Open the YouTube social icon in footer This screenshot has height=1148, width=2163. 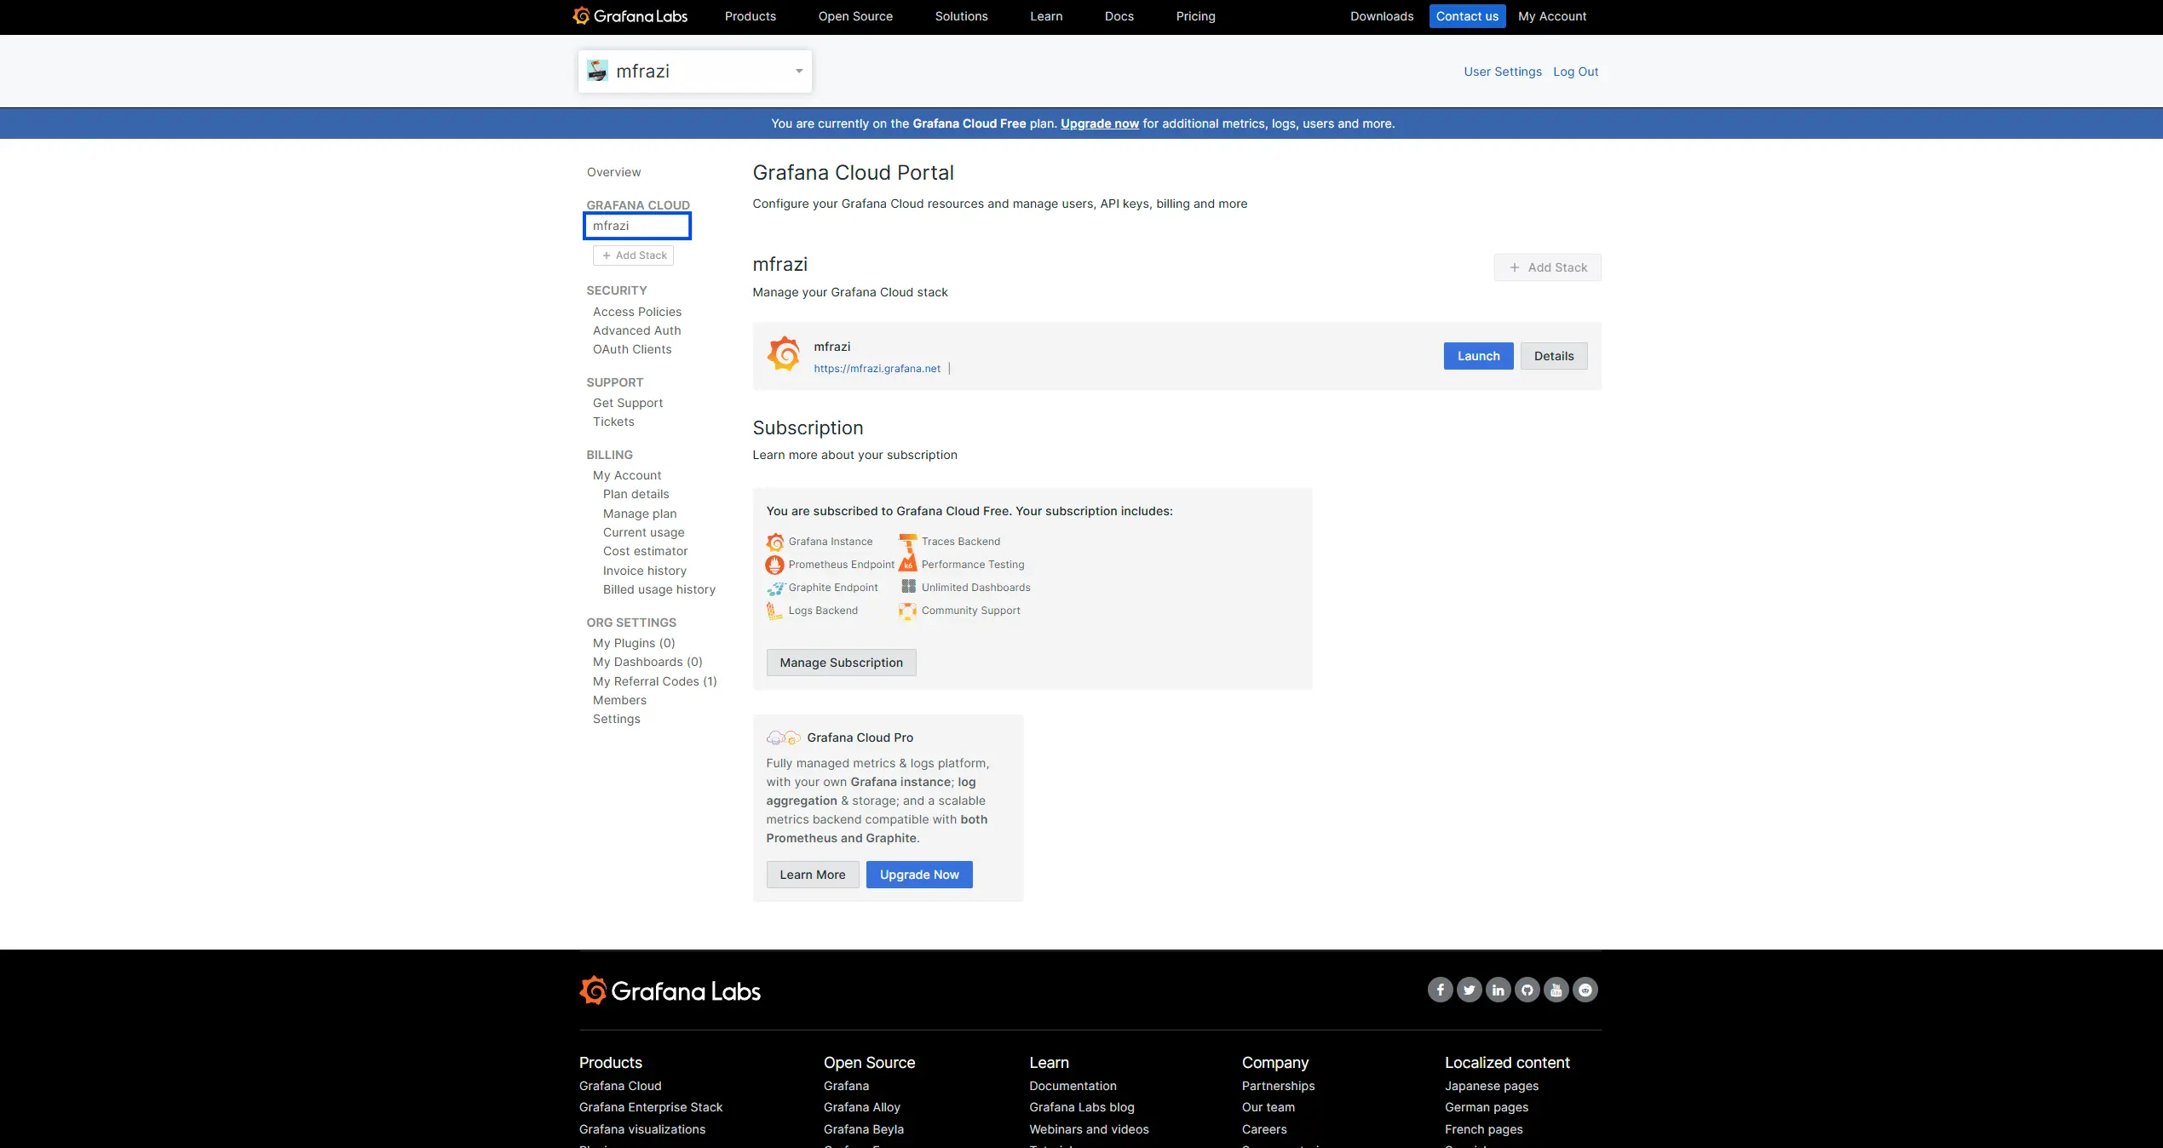point(1556,990)
